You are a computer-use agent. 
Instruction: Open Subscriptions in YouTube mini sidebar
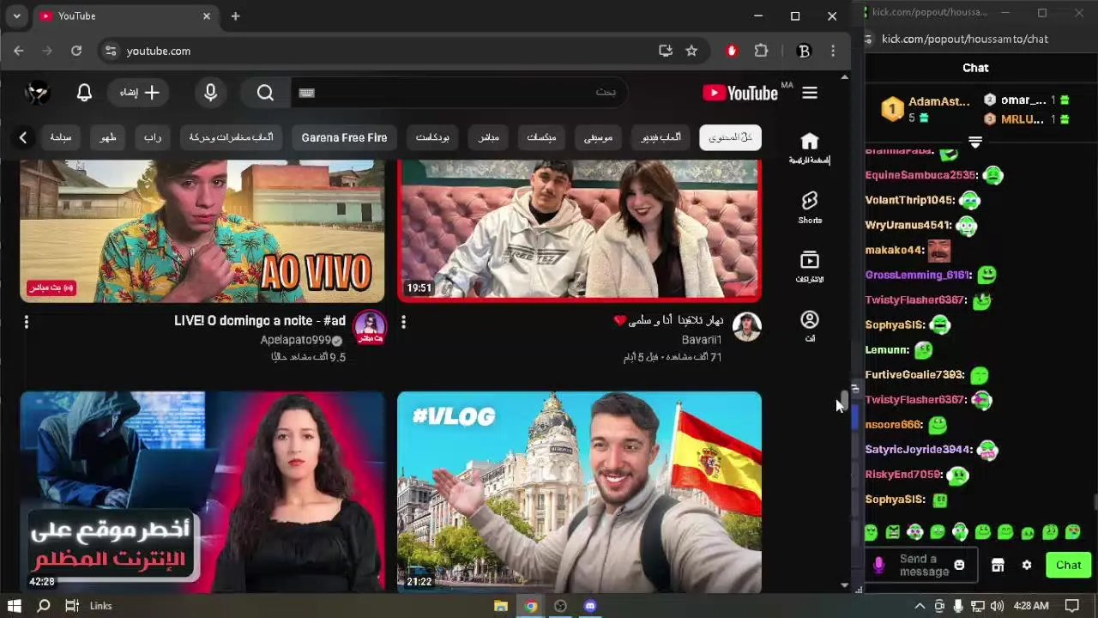pyautogui.click(x=810, y=267)
